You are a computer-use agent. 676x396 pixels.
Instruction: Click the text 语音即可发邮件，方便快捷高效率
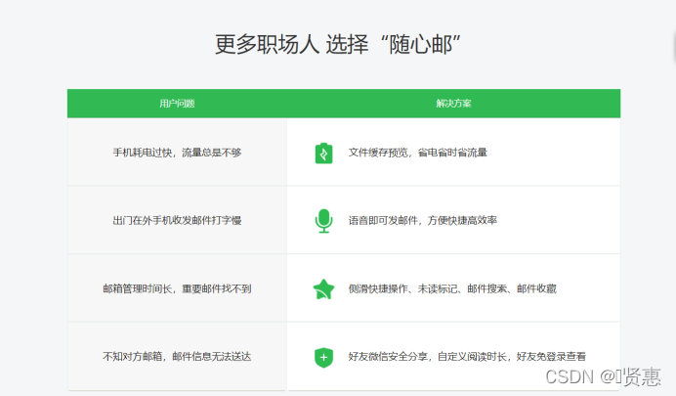coord(422,220)
